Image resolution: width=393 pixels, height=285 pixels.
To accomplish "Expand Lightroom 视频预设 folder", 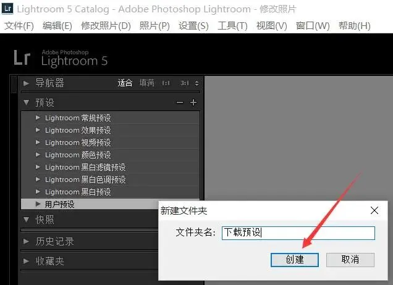I will 38,142.
